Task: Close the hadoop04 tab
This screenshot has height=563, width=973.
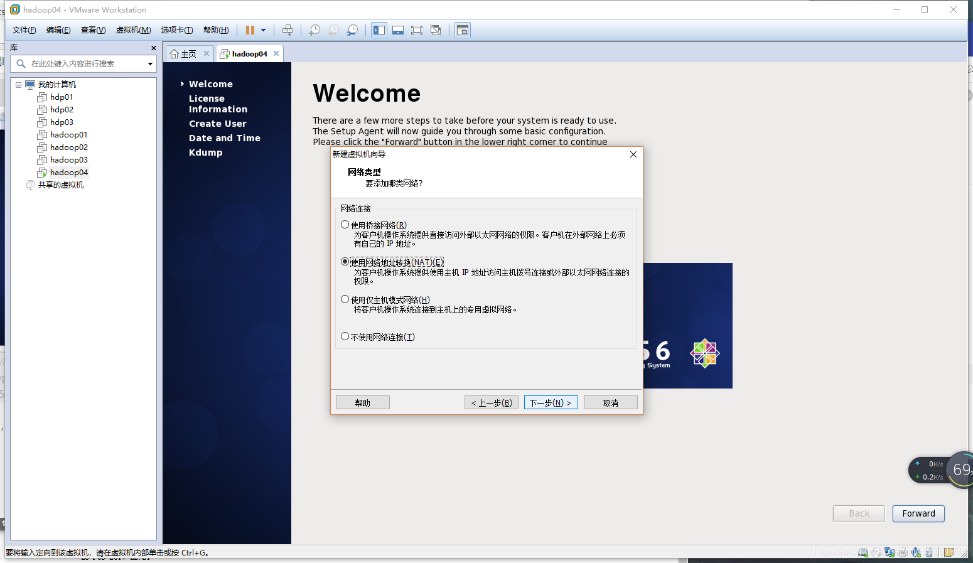Action: pos(276,53)
